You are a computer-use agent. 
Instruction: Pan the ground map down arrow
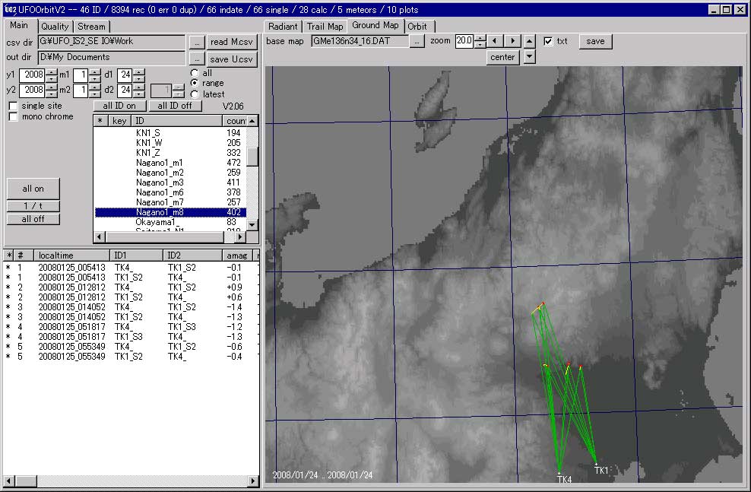pyautogui.click(x=530, y=57)
